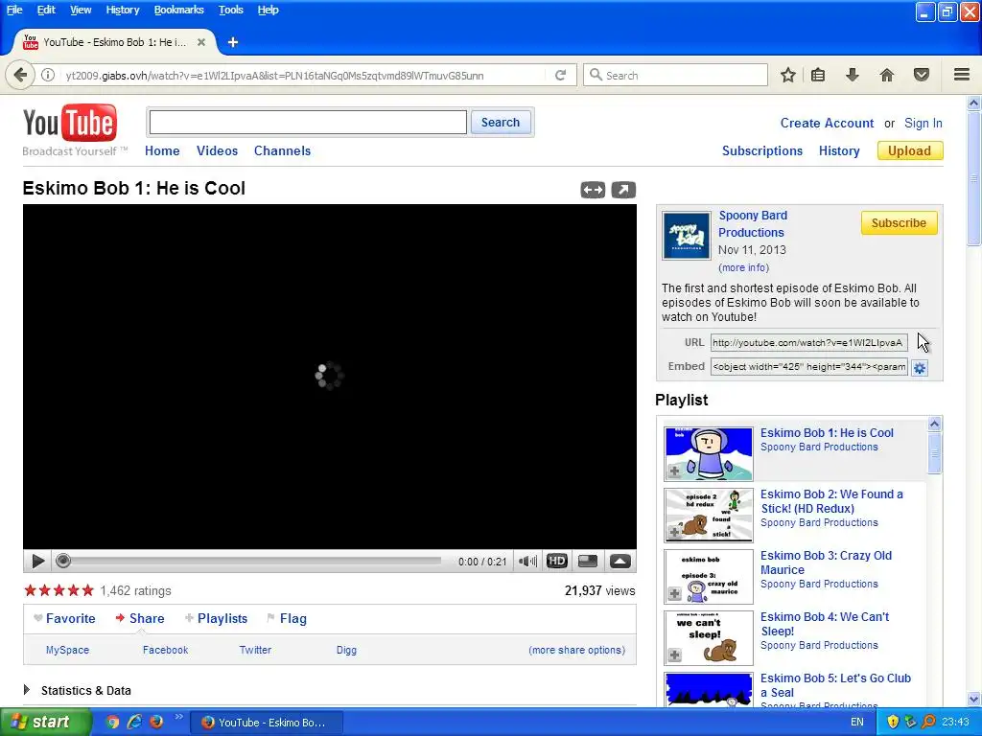Show site information icon in address bar
Viewport: 982px width, 736px height.
pyautogui.click(x=48, y=75)
